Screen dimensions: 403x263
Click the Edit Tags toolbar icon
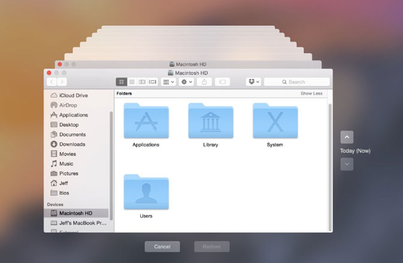click(x=222, y=82)
